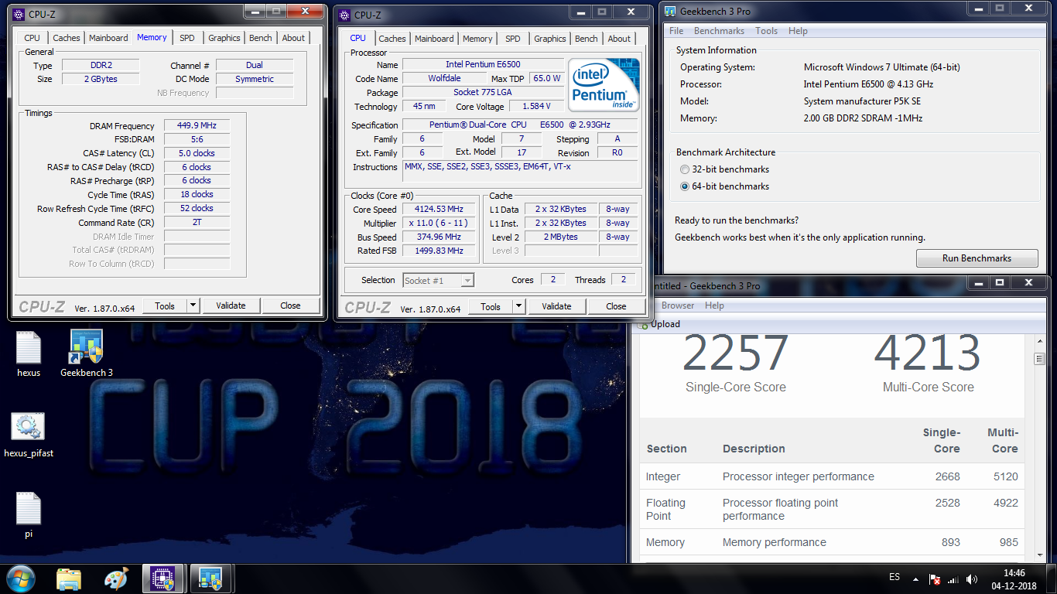The height and width of the screenshot is (594, 1057).
Task: Click the Intel Pentium inside logo
Action: pyautogui.click(x=604, y=84)
